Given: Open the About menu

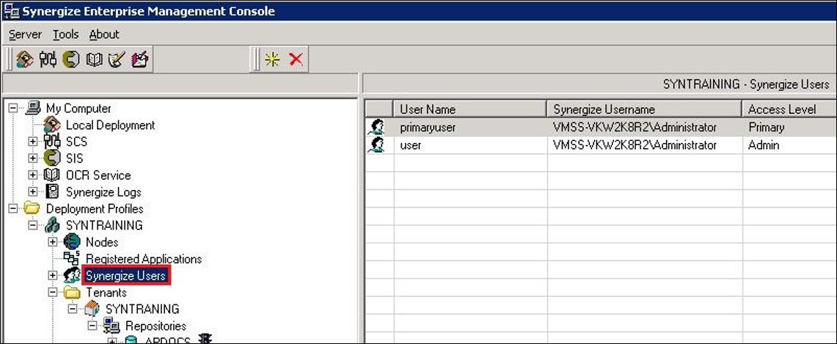Looking at the screenshot, I should pos(104,34).
